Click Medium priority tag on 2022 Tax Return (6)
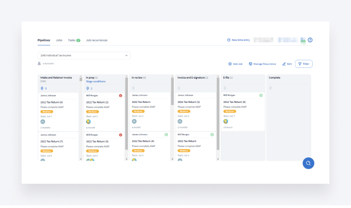Screen dimensions: 351x208 coord(46,111)
